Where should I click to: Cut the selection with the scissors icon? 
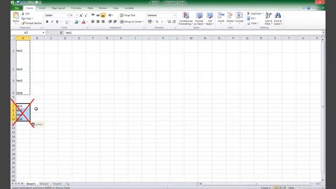pos(23,14)
